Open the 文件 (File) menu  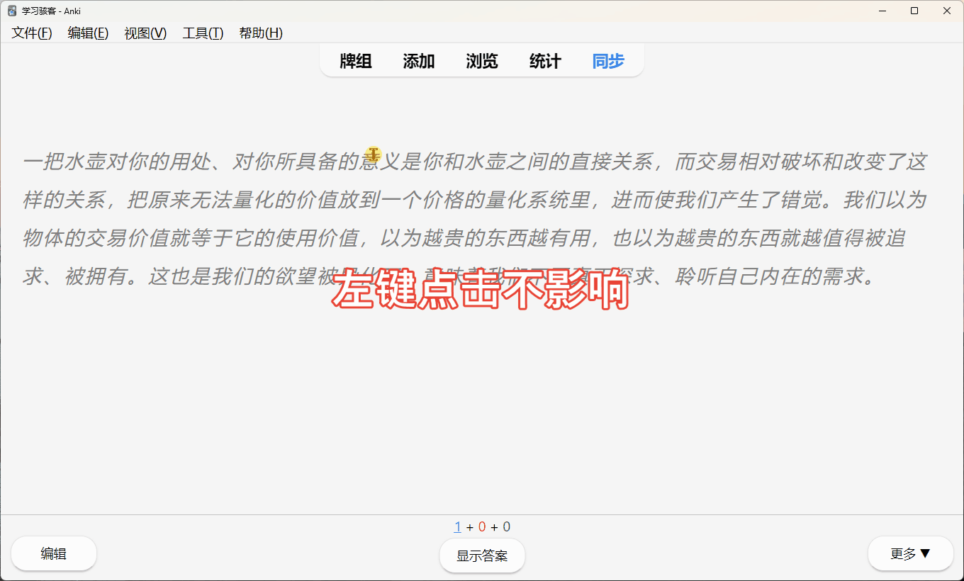[x=31, y=33]
